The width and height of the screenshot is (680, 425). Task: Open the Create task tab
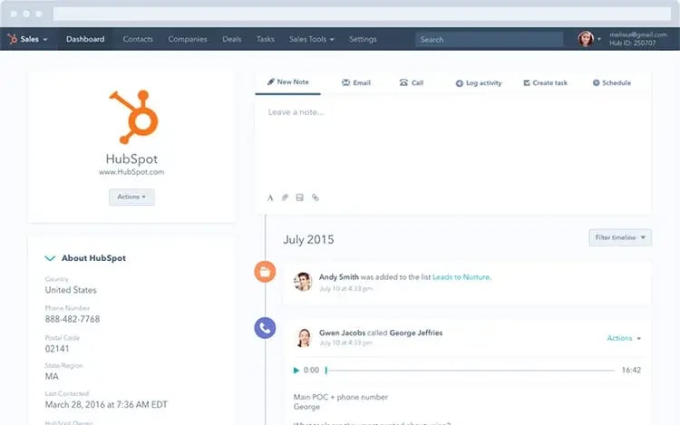pyautogui.click(x=545, y=82)
